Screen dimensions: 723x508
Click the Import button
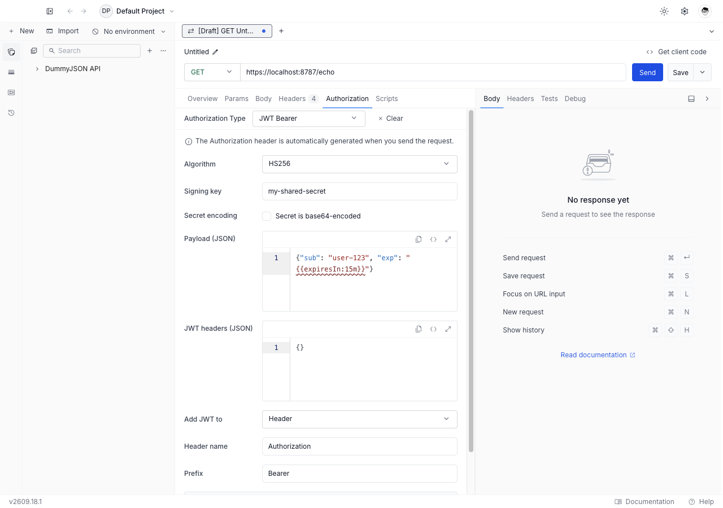pos(62,32)
